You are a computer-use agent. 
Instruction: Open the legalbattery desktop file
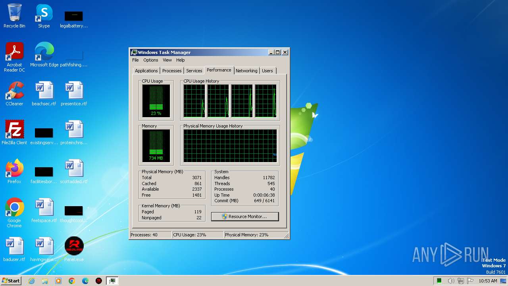pyautogui.click(x=74, y=19)
